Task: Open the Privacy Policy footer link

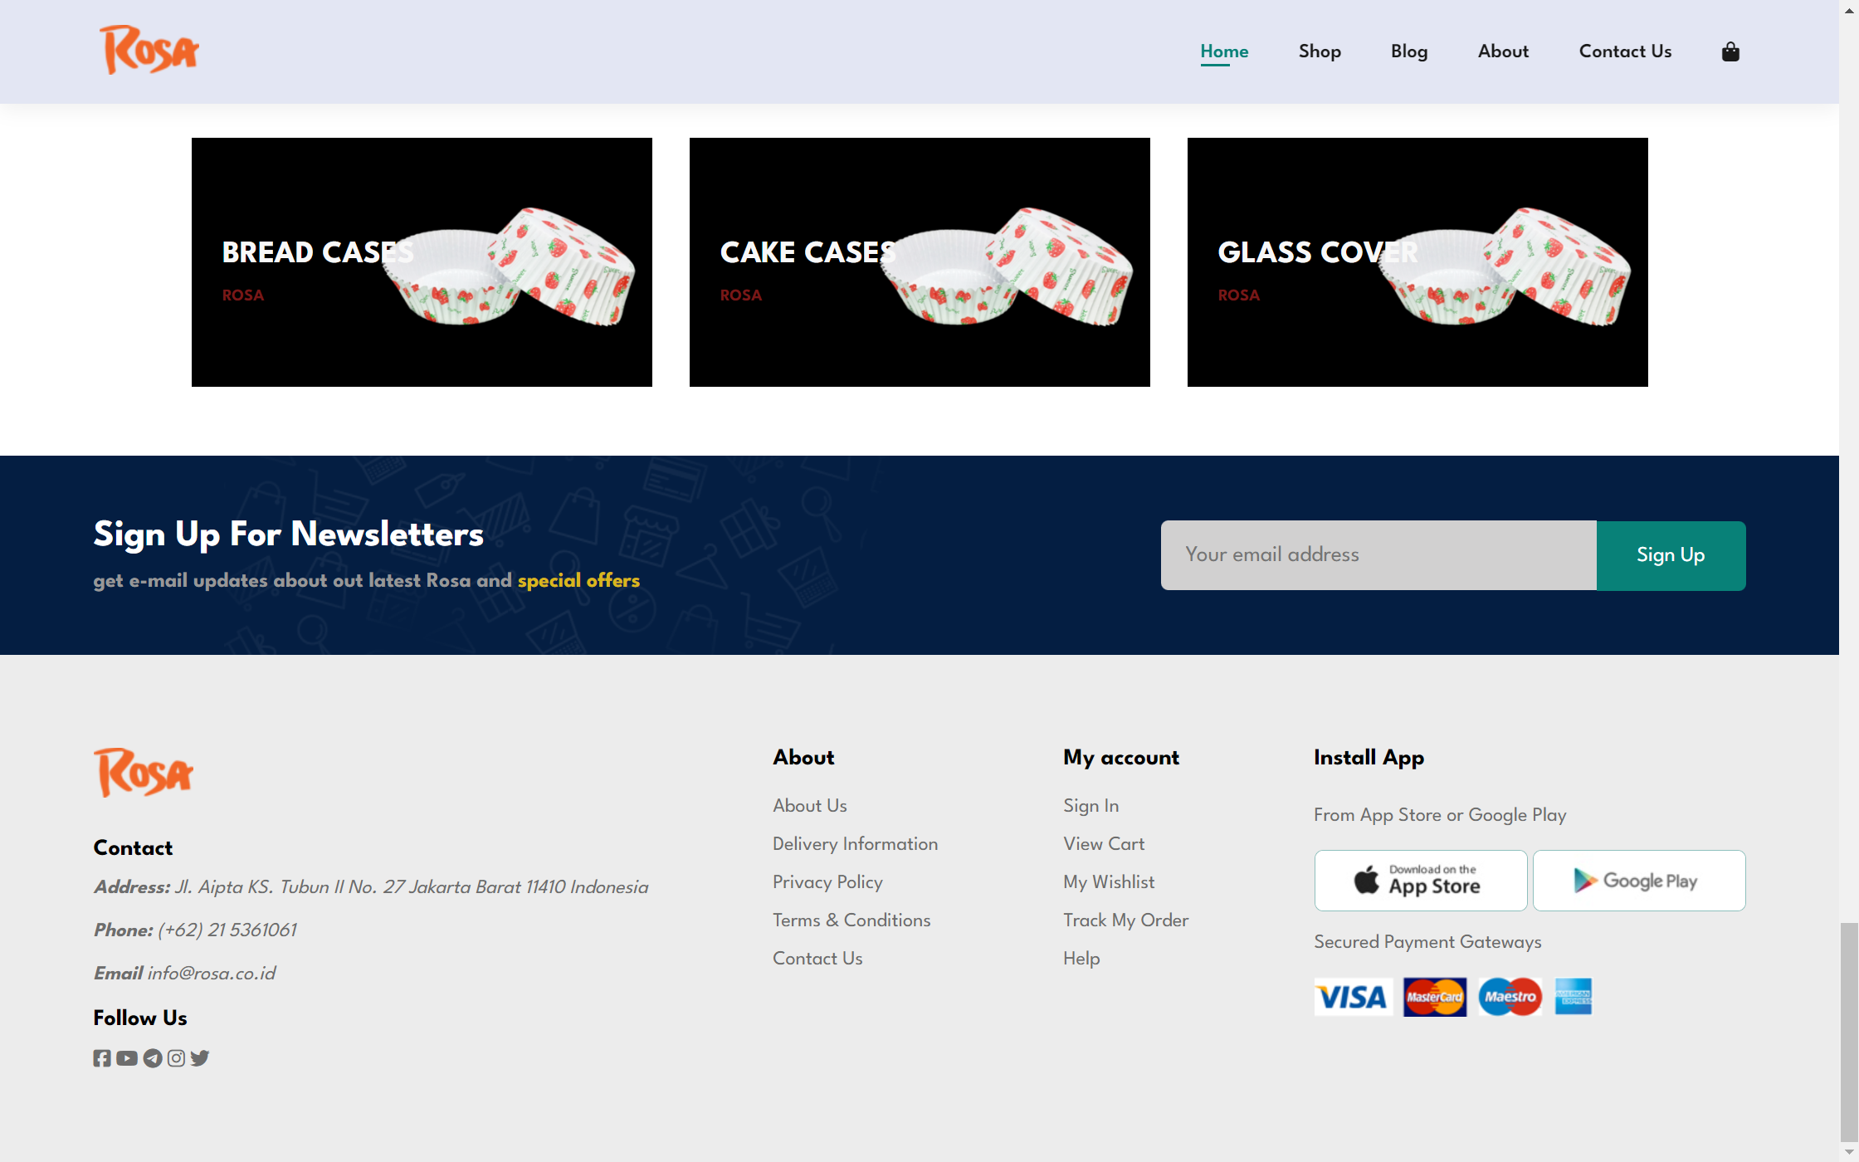Action: pos(827,881)
